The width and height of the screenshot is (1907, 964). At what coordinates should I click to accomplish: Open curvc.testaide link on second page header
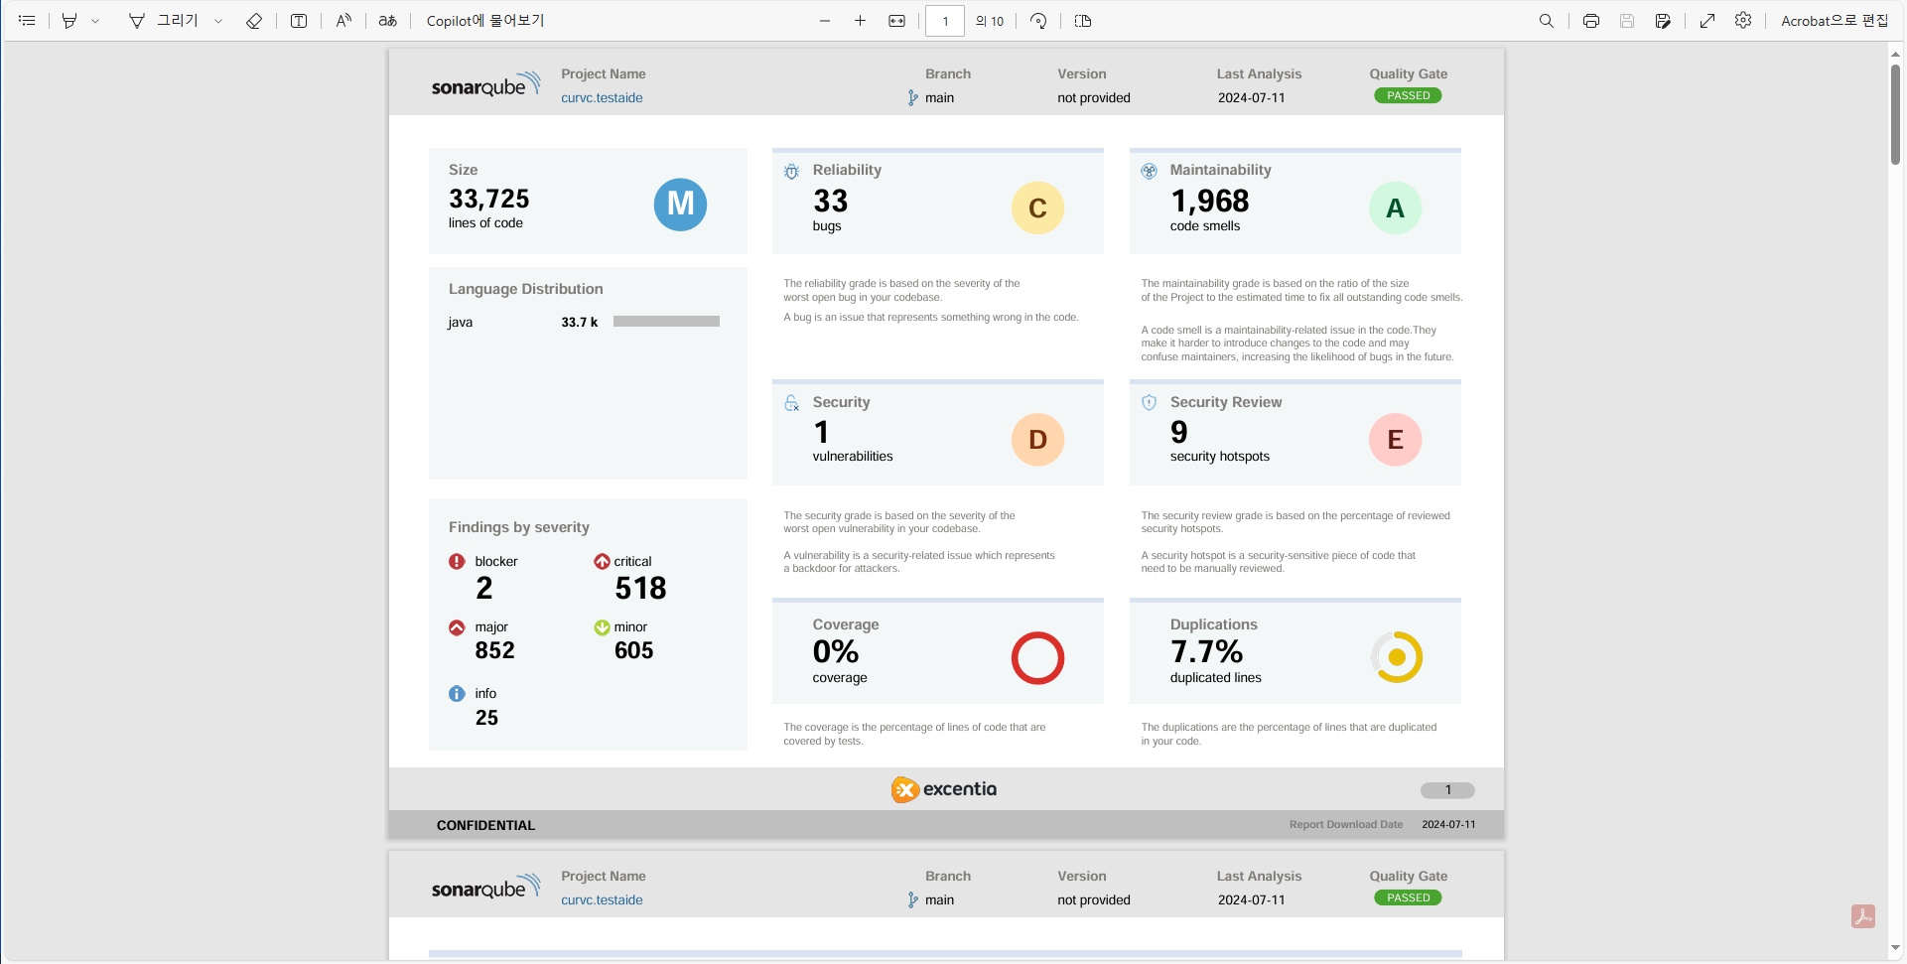602,900
